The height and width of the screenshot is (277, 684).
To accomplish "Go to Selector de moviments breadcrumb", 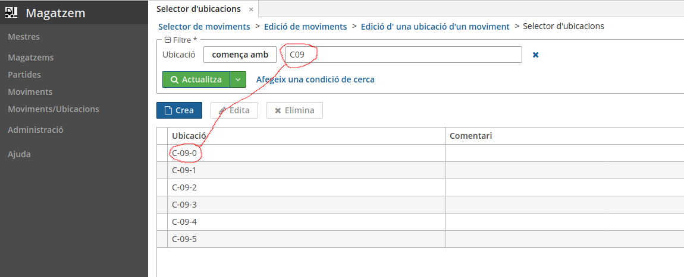I will coord(204,27).
